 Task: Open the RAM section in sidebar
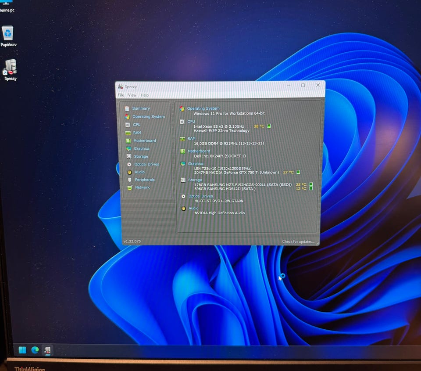tap(137, 133)
